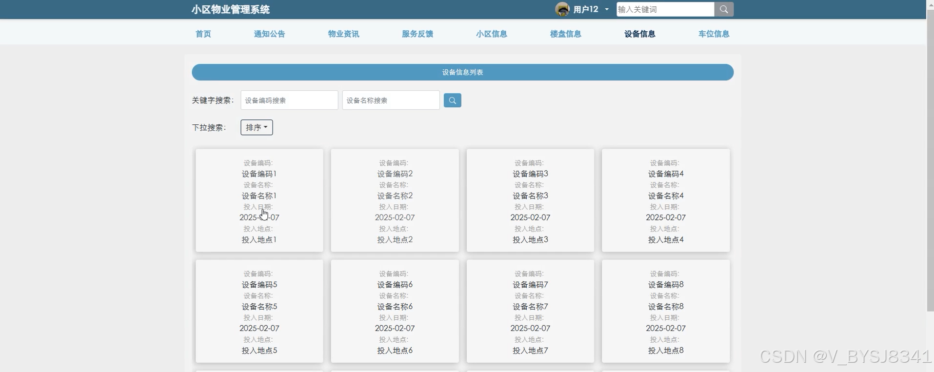Open the 设备编码3 device card
This screenshot has height=372, width=934.
pyautogui.click(x=530, y=200)
